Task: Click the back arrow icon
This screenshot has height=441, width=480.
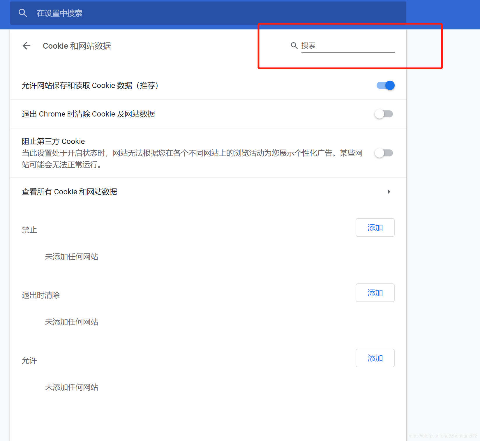Action: [x=27, y=46]
